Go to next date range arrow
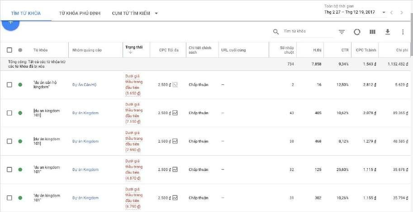 tap(402, 12)
